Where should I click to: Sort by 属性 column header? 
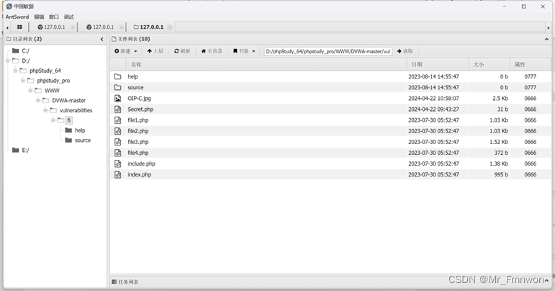531,64
